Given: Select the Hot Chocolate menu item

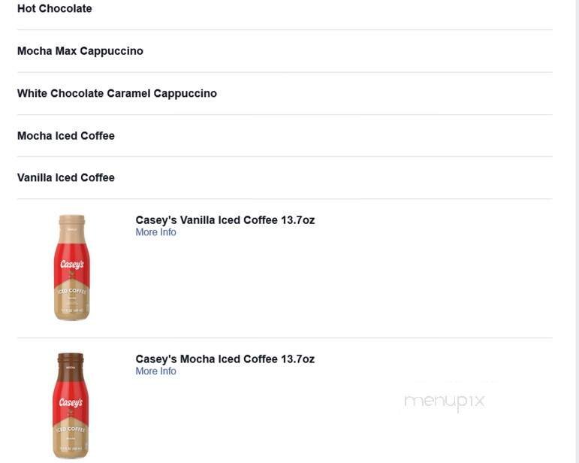Looking at the screenshot, I should [x=55, y=9].
